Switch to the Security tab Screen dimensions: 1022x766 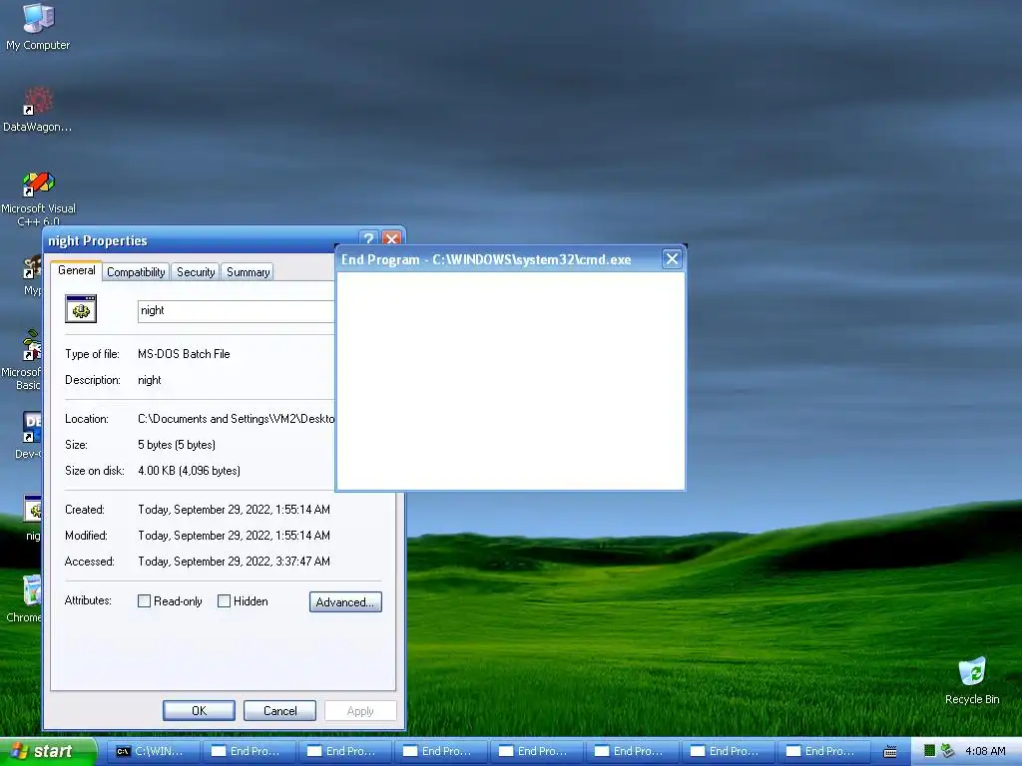pyautogui.click(x=196, y=272)
